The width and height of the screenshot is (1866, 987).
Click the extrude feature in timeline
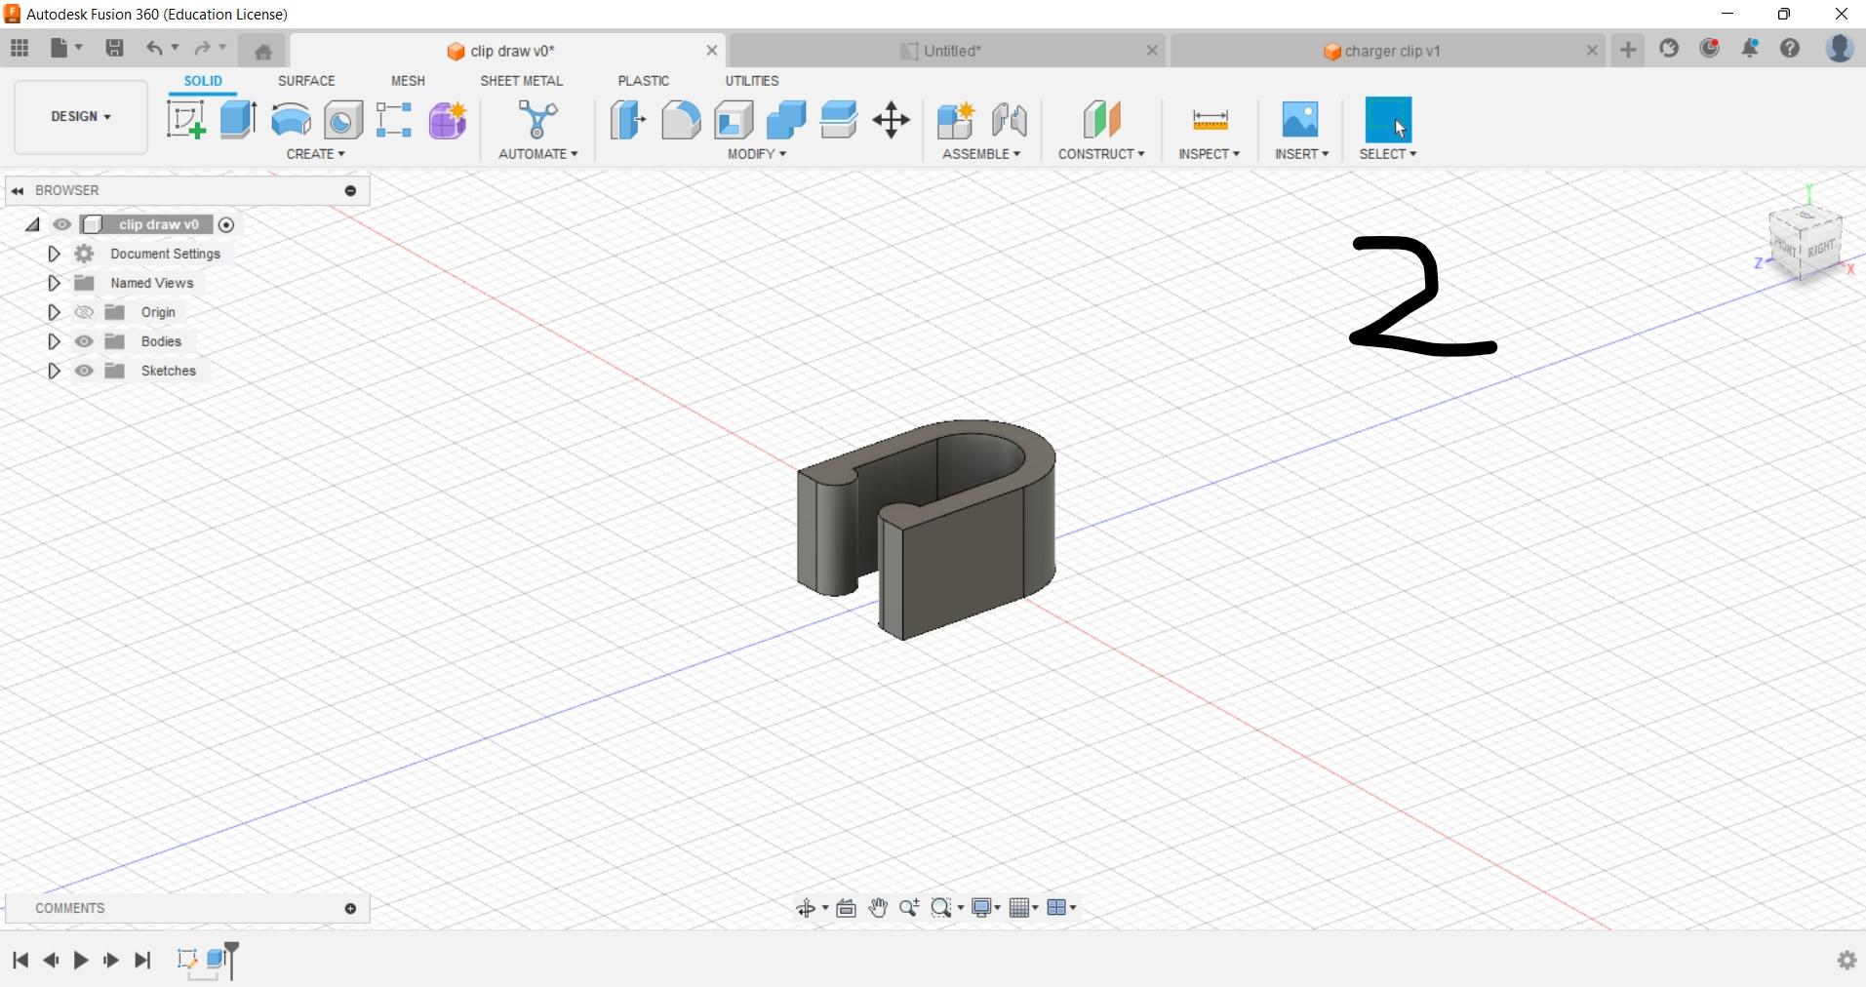218,961
